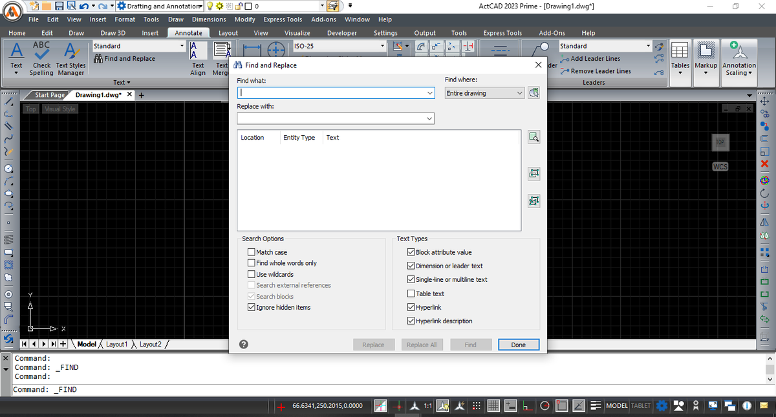Tick the Use wildcards checkbox
Screen dimensions: 776x417
tap(252, 274)
